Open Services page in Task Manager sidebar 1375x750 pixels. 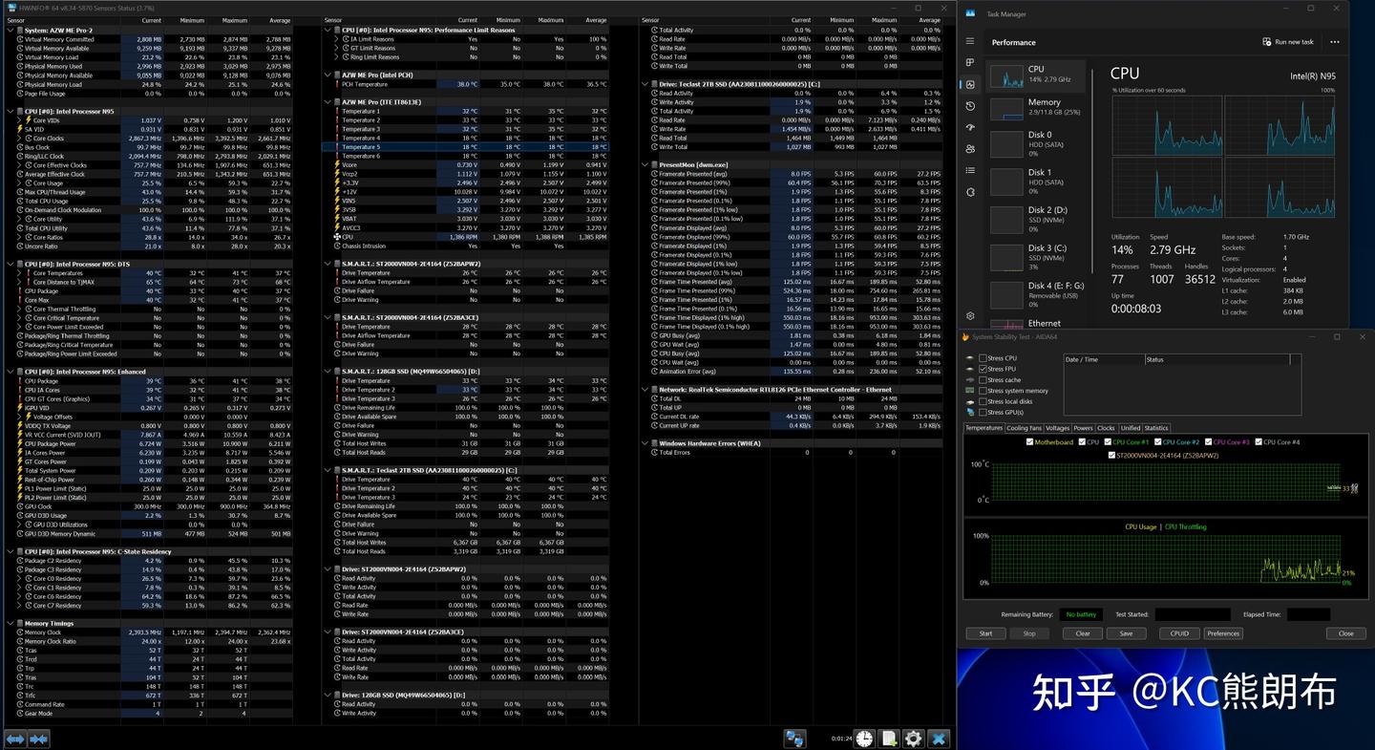(970, 192)
